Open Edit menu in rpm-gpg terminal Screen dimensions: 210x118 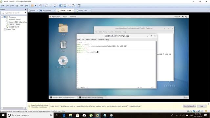(x=83, y=40)
